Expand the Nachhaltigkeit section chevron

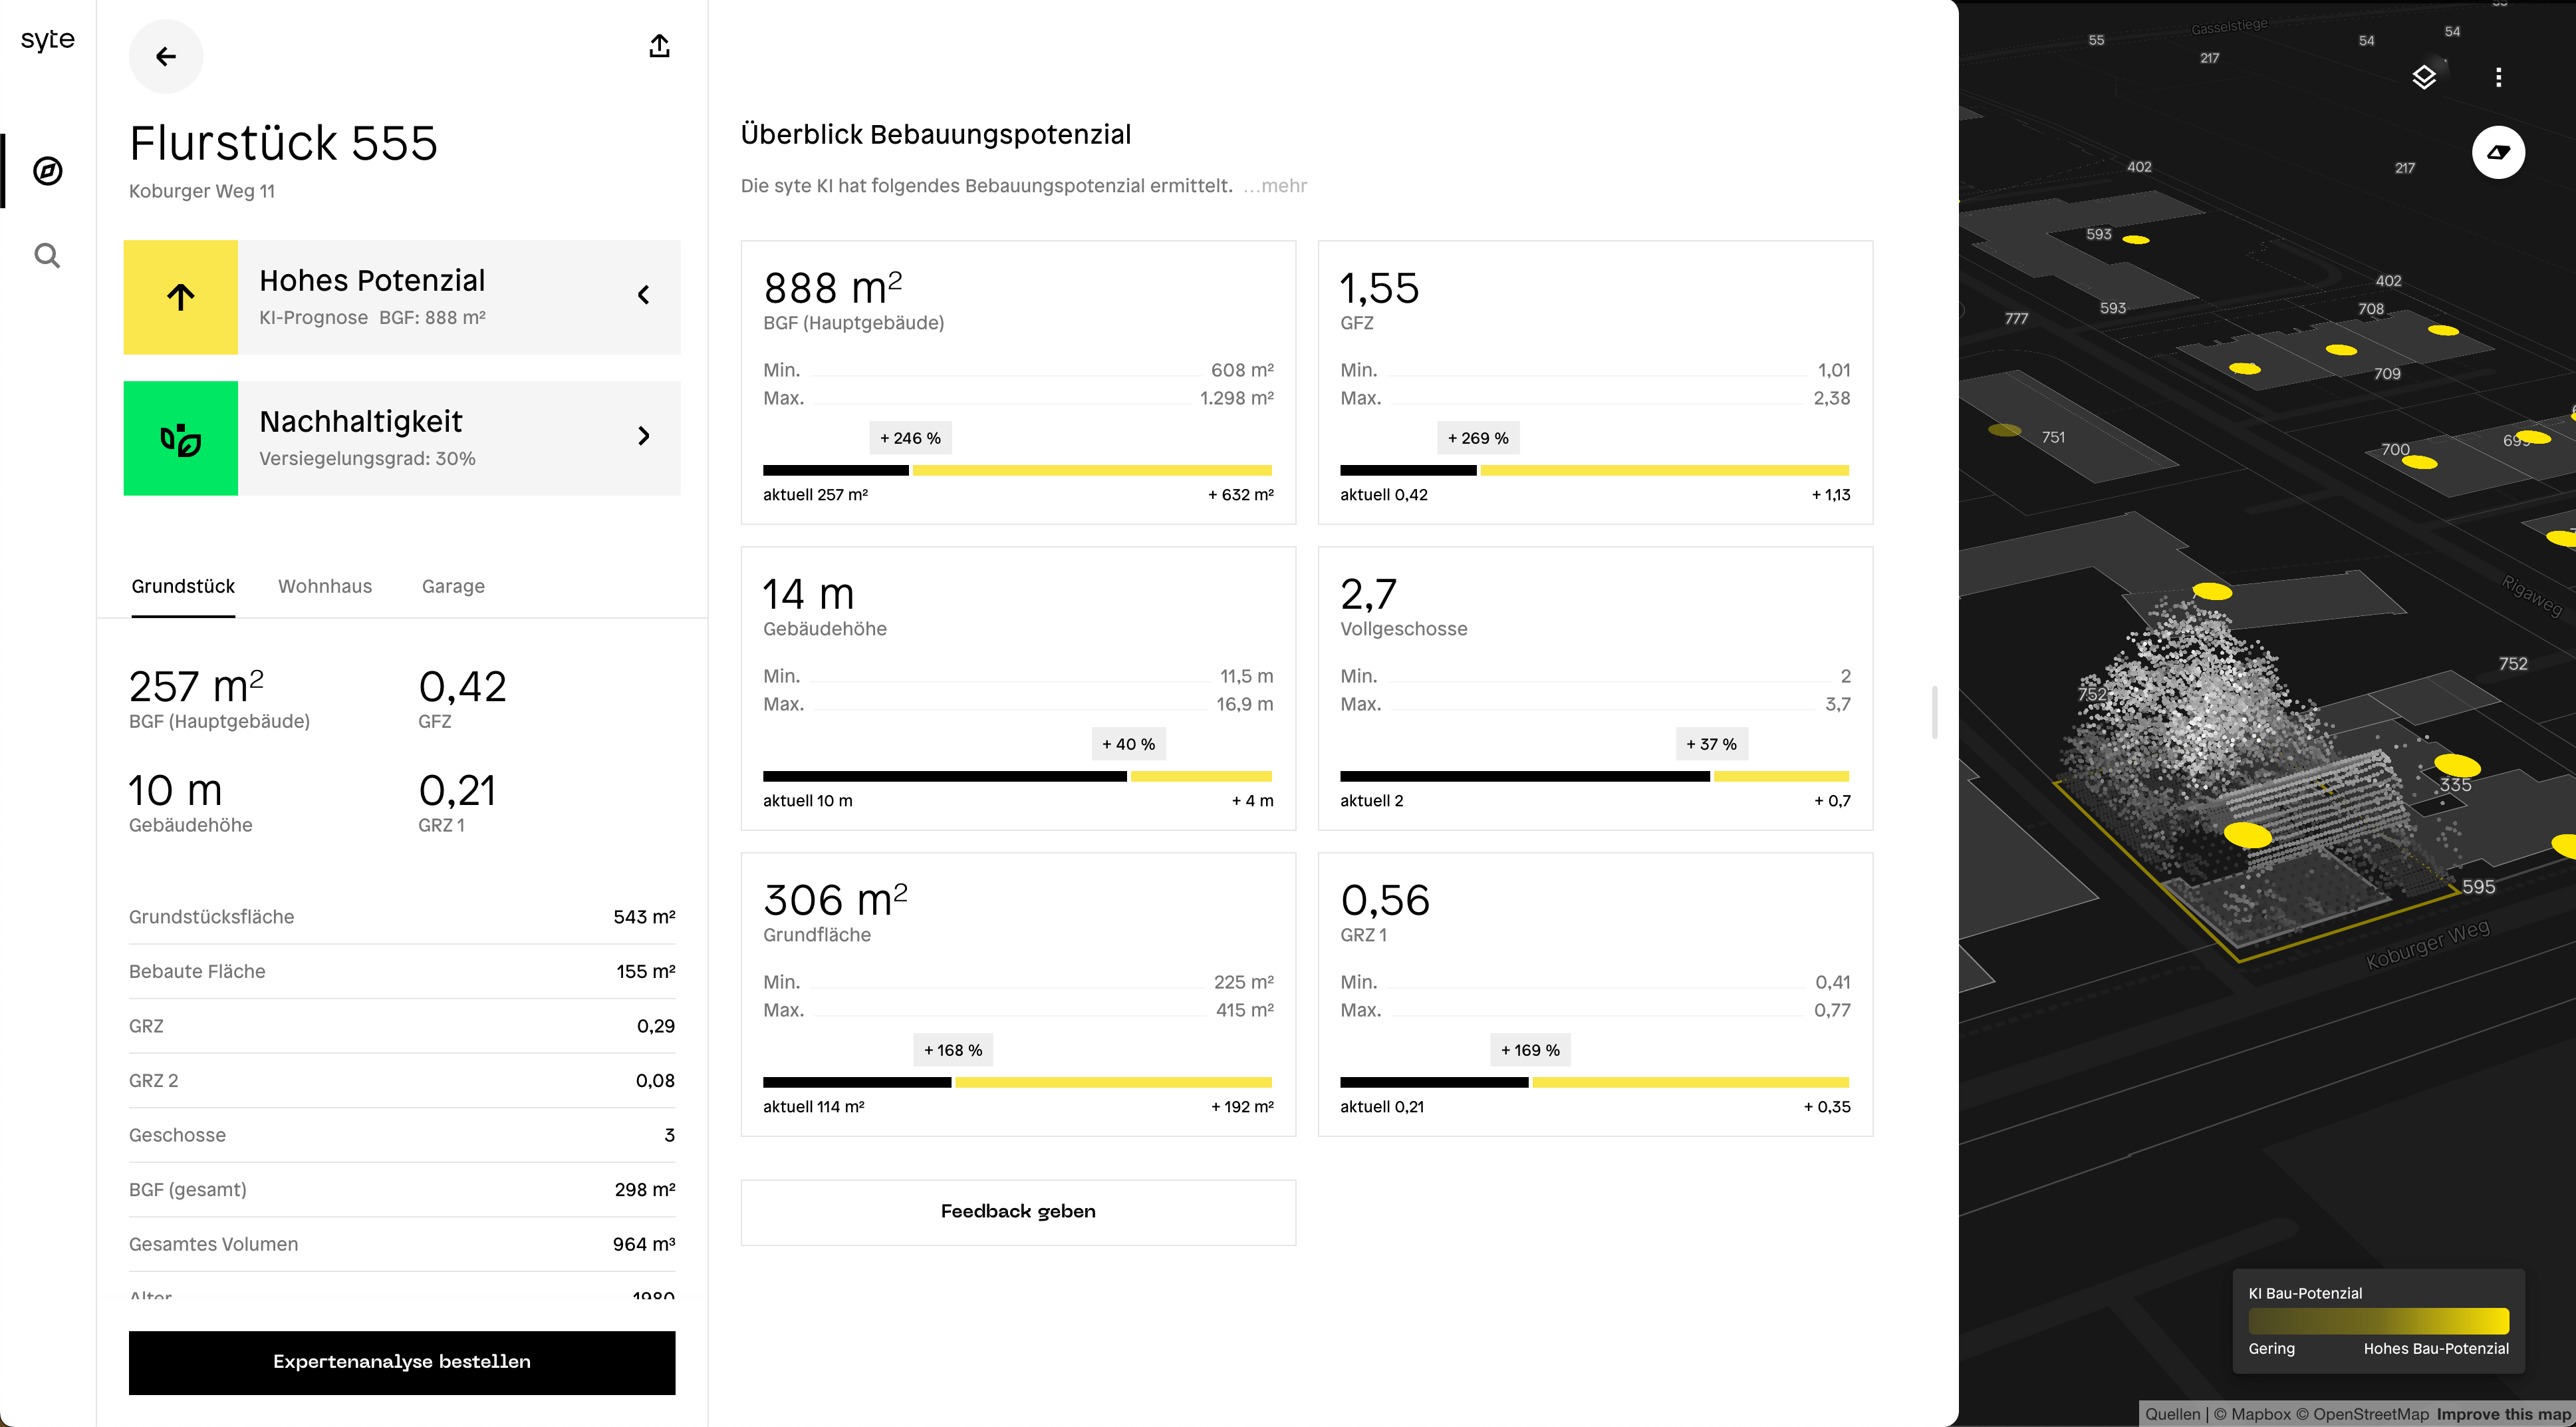(644, 436)
